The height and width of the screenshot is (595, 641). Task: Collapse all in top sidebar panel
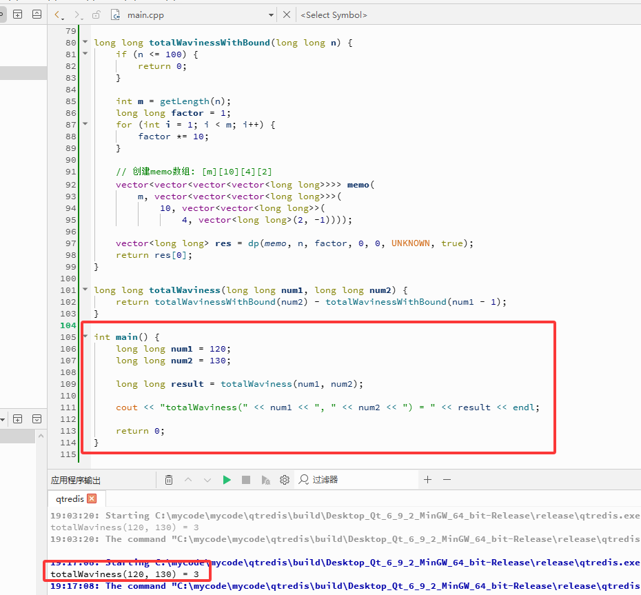[x=37, y=14]
